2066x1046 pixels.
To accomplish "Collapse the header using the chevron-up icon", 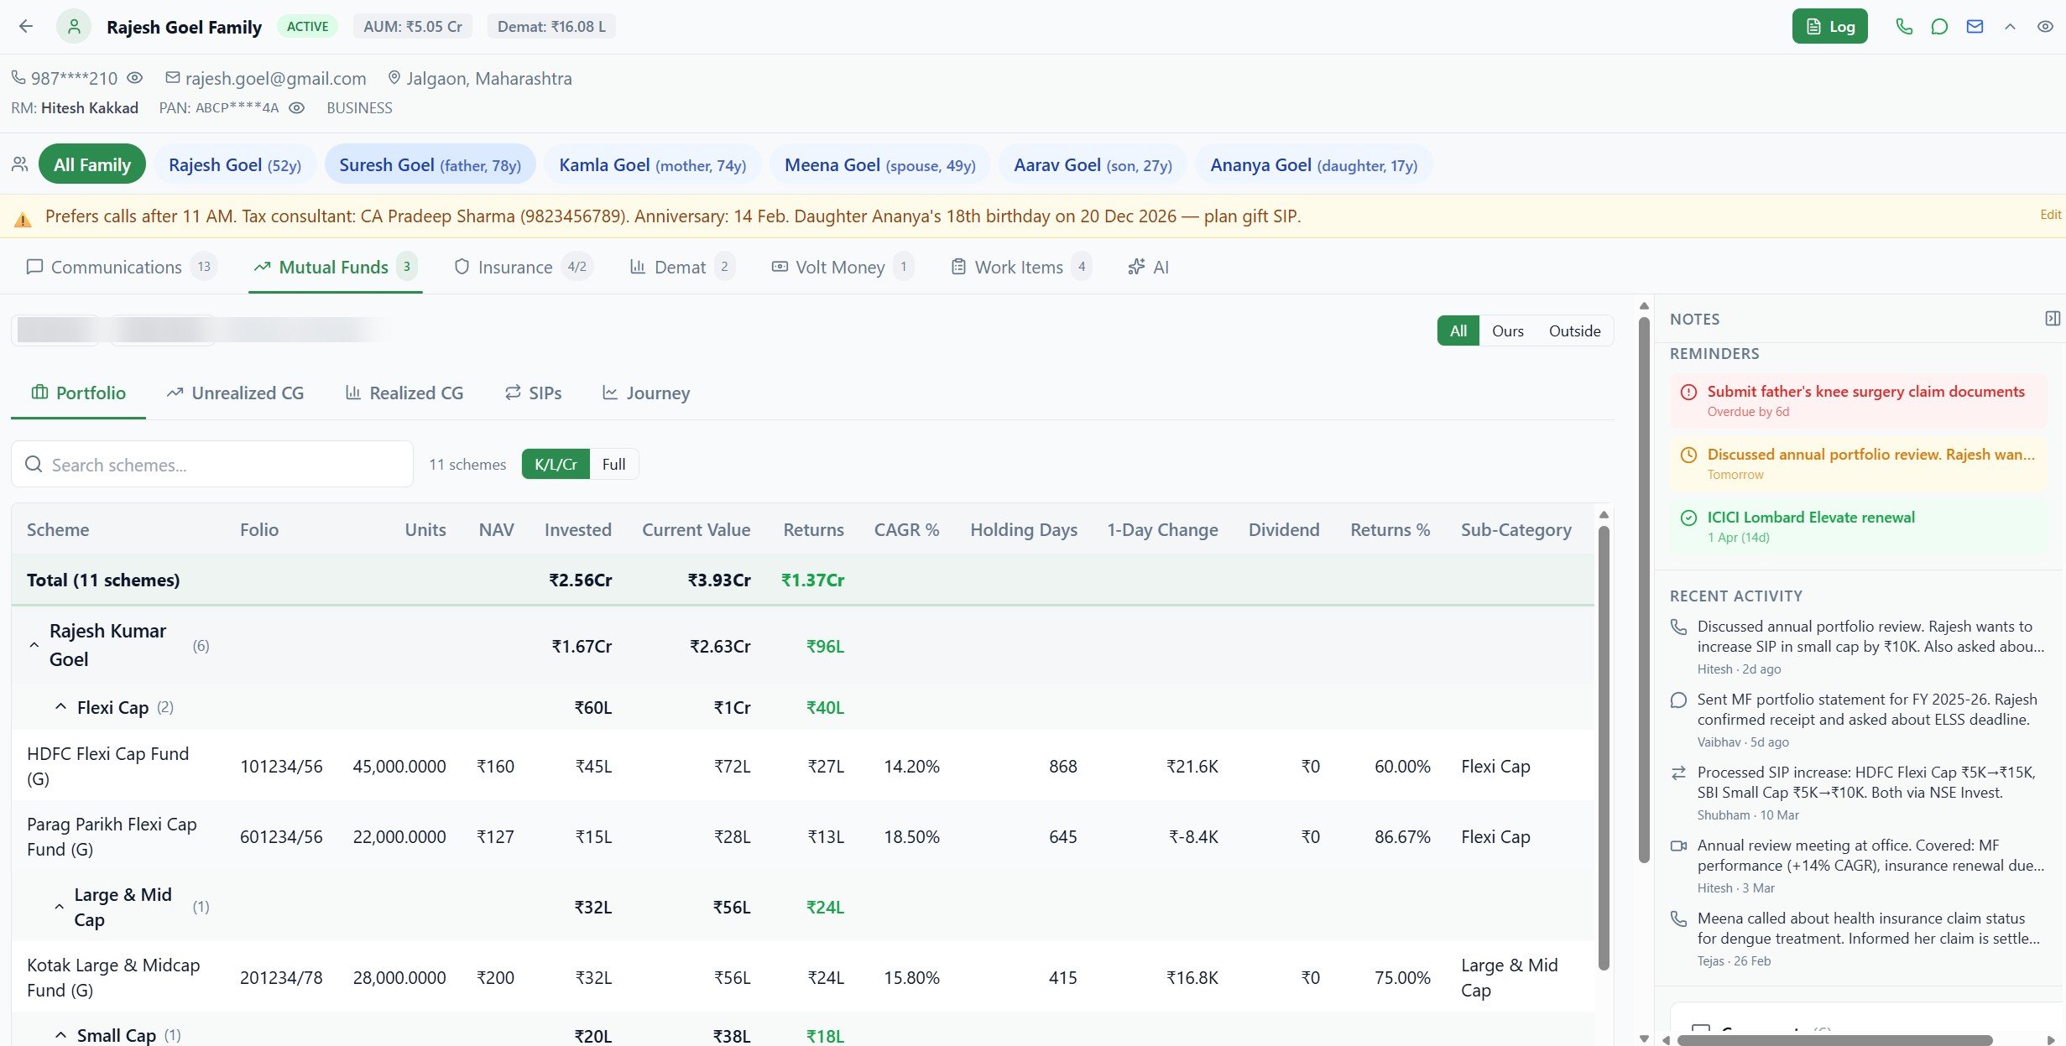I will pyautogui.click(x=2010, y=26).
